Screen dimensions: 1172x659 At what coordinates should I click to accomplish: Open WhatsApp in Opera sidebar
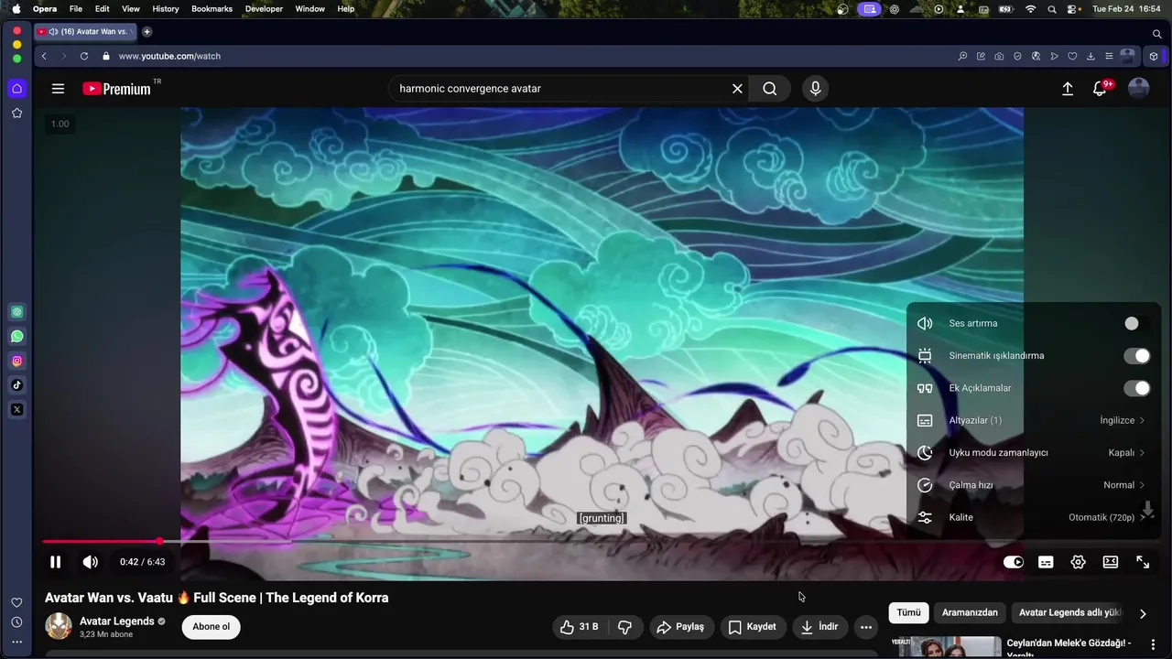(x=16, y=336)
